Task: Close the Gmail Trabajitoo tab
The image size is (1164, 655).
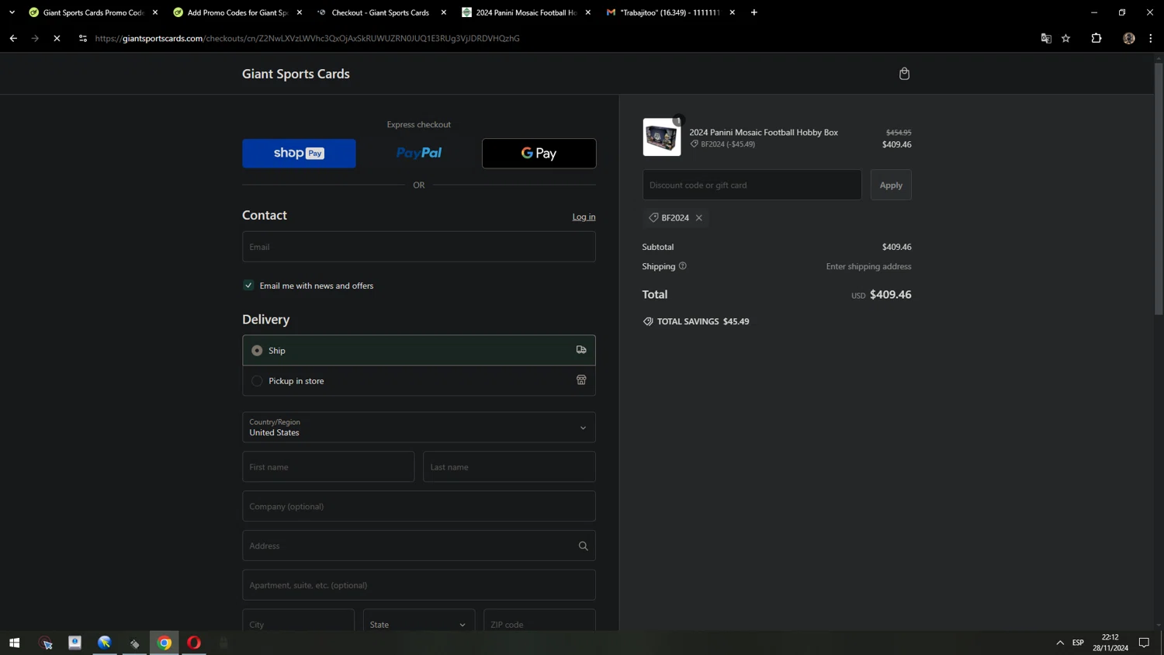Action: coord(732,12)
